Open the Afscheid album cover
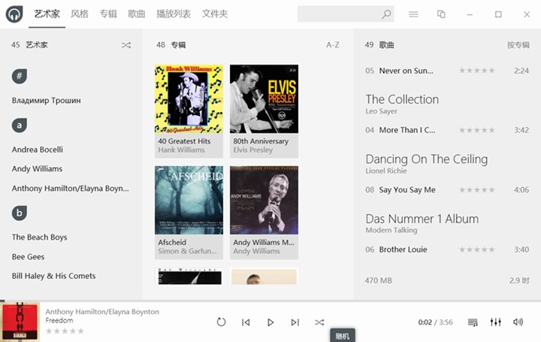 pos(189,200)
